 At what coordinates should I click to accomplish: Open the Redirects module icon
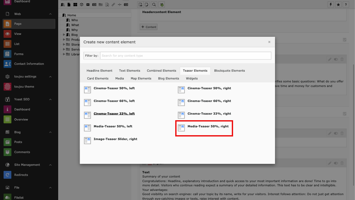coord(7,175)
